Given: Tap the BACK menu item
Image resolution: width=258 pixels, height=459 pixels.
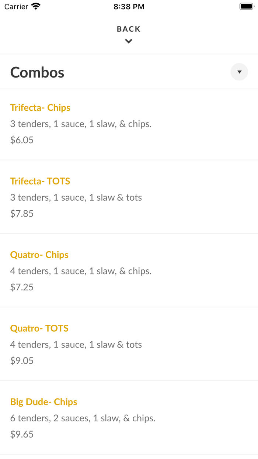Looking at the screenshot, I should pos(128,29).
